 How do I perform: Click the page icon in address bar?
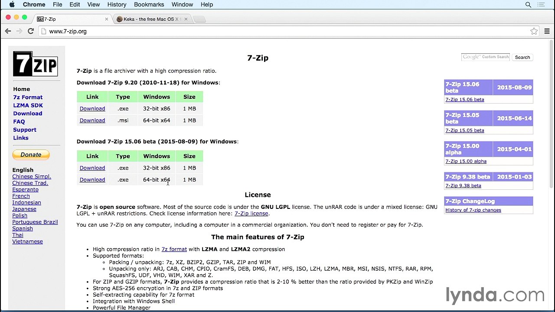coord(43,31)
